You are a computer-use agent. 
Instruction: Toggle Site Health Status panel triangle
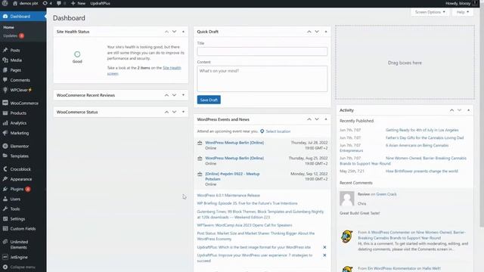(183, 32)
